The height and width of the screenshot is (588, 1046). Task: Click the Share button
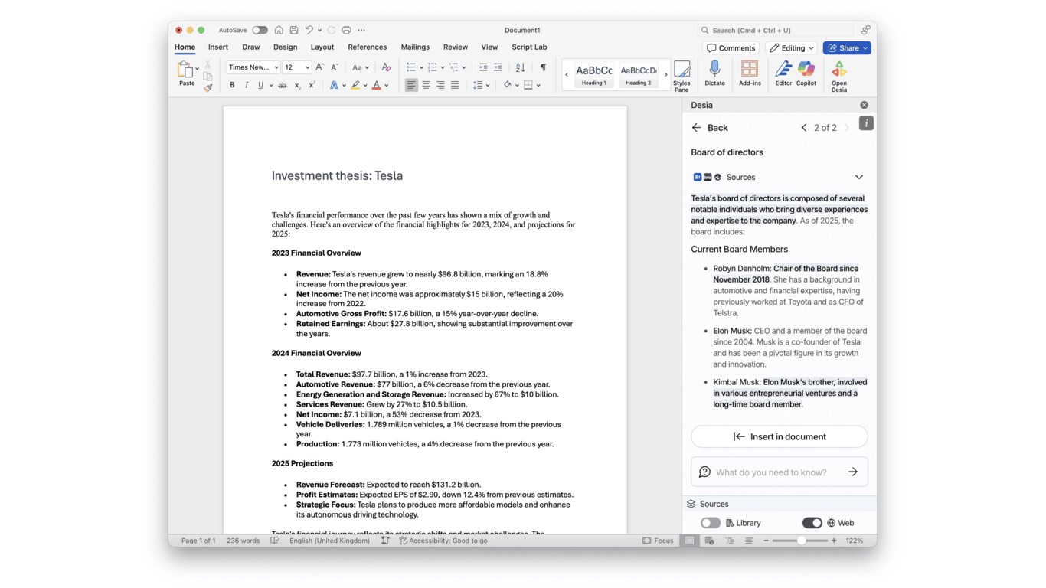[847, 48]
